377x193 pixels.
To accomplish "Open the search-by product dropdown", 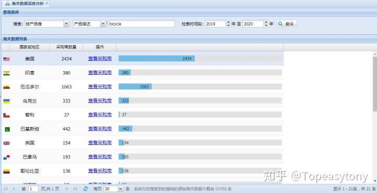I will pyautogui.click(x=66, y=24).
